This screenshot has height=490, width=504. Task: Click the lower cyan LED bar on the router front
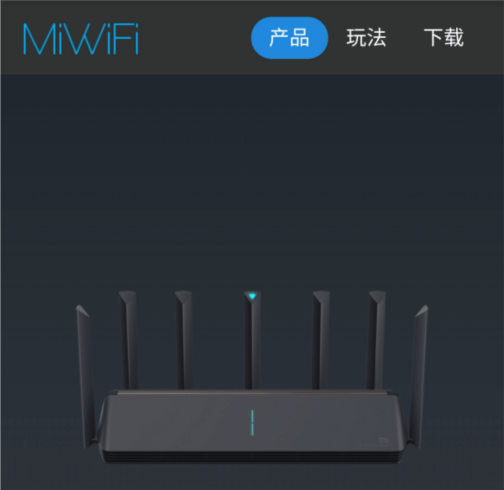(252, 429)
